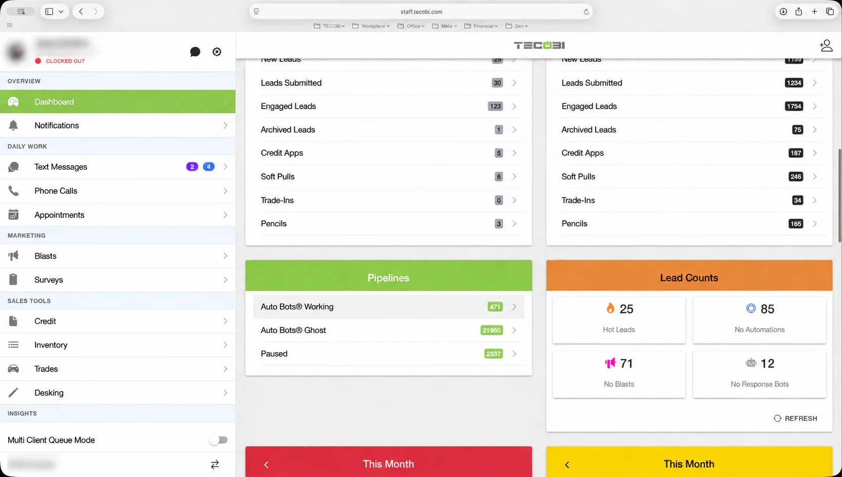Image resolution: width=842 pixels, height=477 pixels.
Task: Click the Text Messages speech icon
Action: tap(14, 167)
